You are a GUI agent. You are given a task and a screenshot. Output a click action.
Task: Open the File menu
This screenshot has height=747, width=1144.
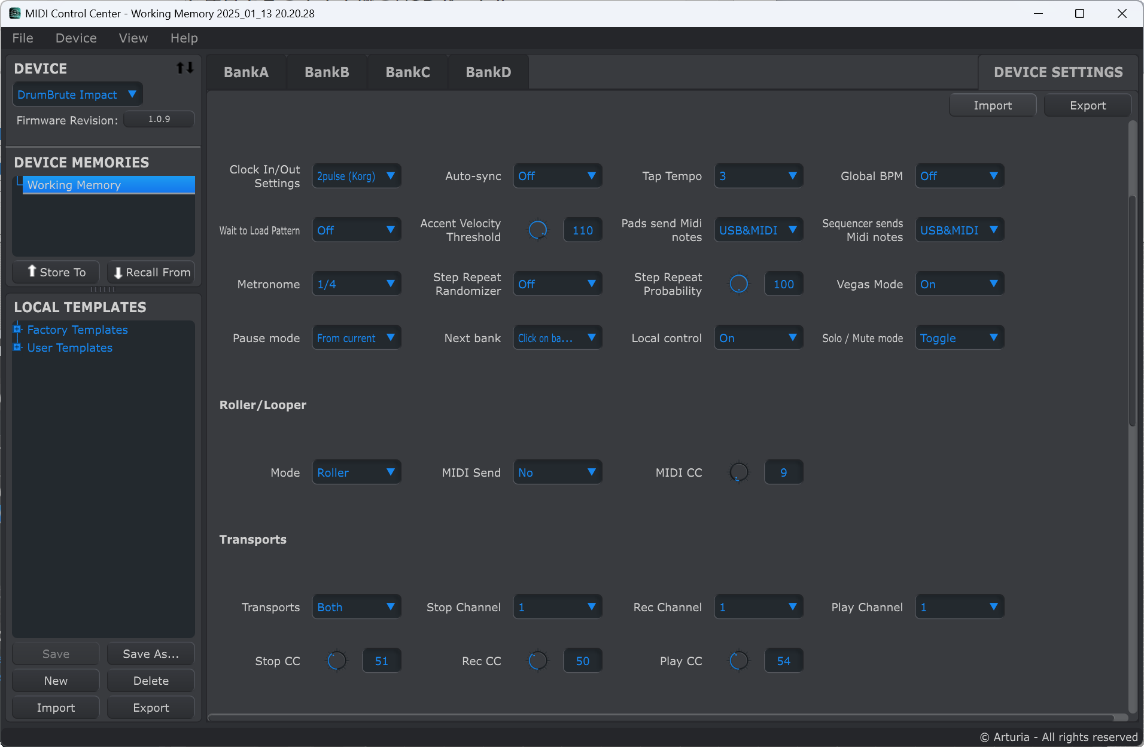23,38
